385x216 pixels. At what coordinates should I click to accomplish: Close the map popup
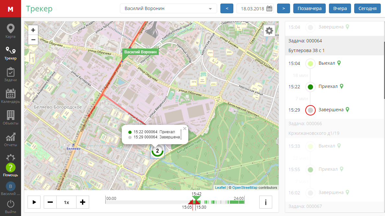click(185, 129)
